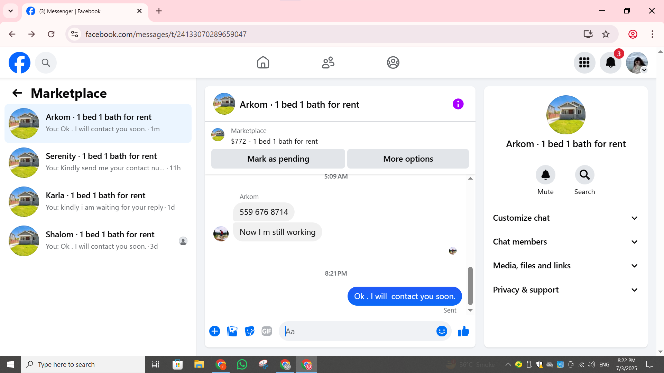Click the thumbs-up like send icon

[463, 331]
